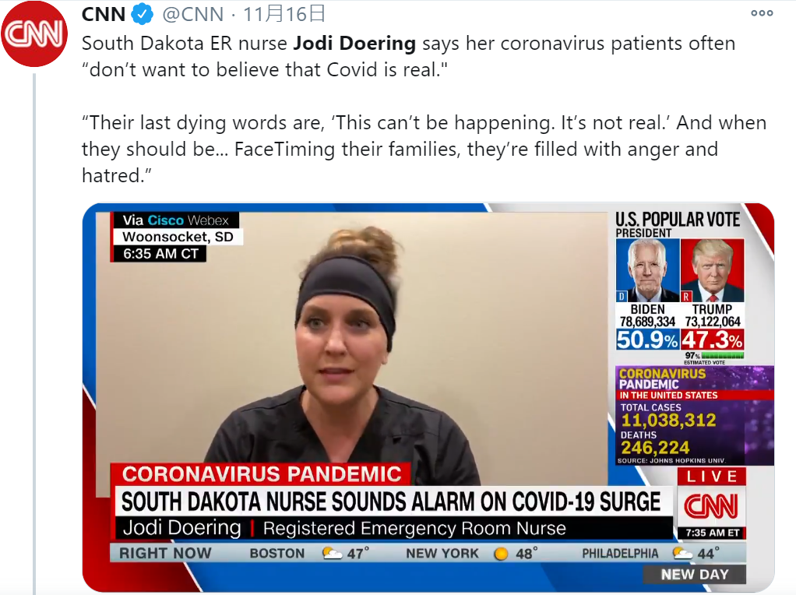Click the Biden portrait in video

647,270
